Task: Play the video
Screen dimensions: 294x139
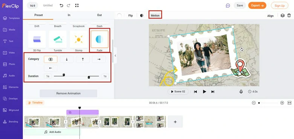Action: (x=204, y=92)
